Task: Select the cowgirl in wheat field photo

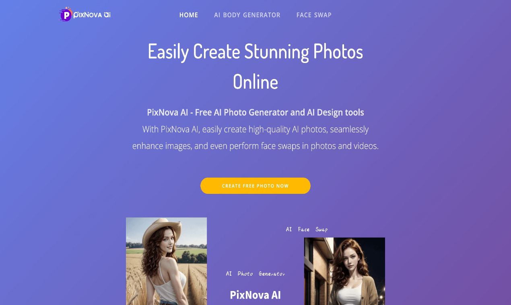Action: tap(166, 261)
